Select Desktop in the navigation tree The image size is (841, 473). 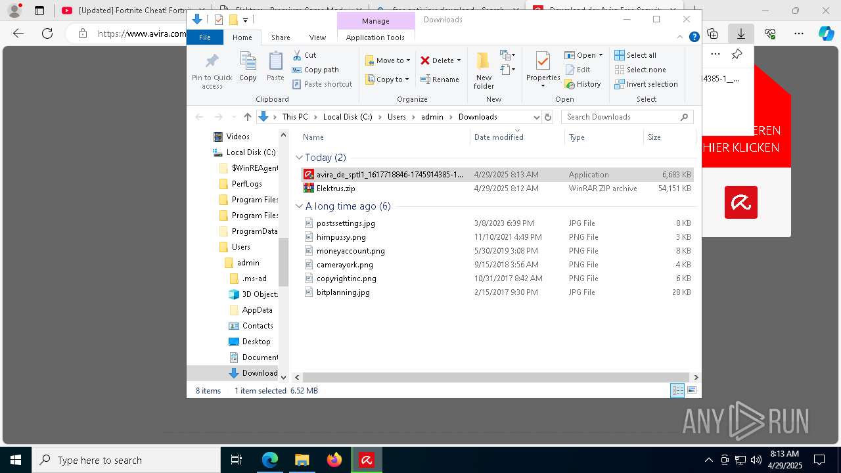(256, 342)
